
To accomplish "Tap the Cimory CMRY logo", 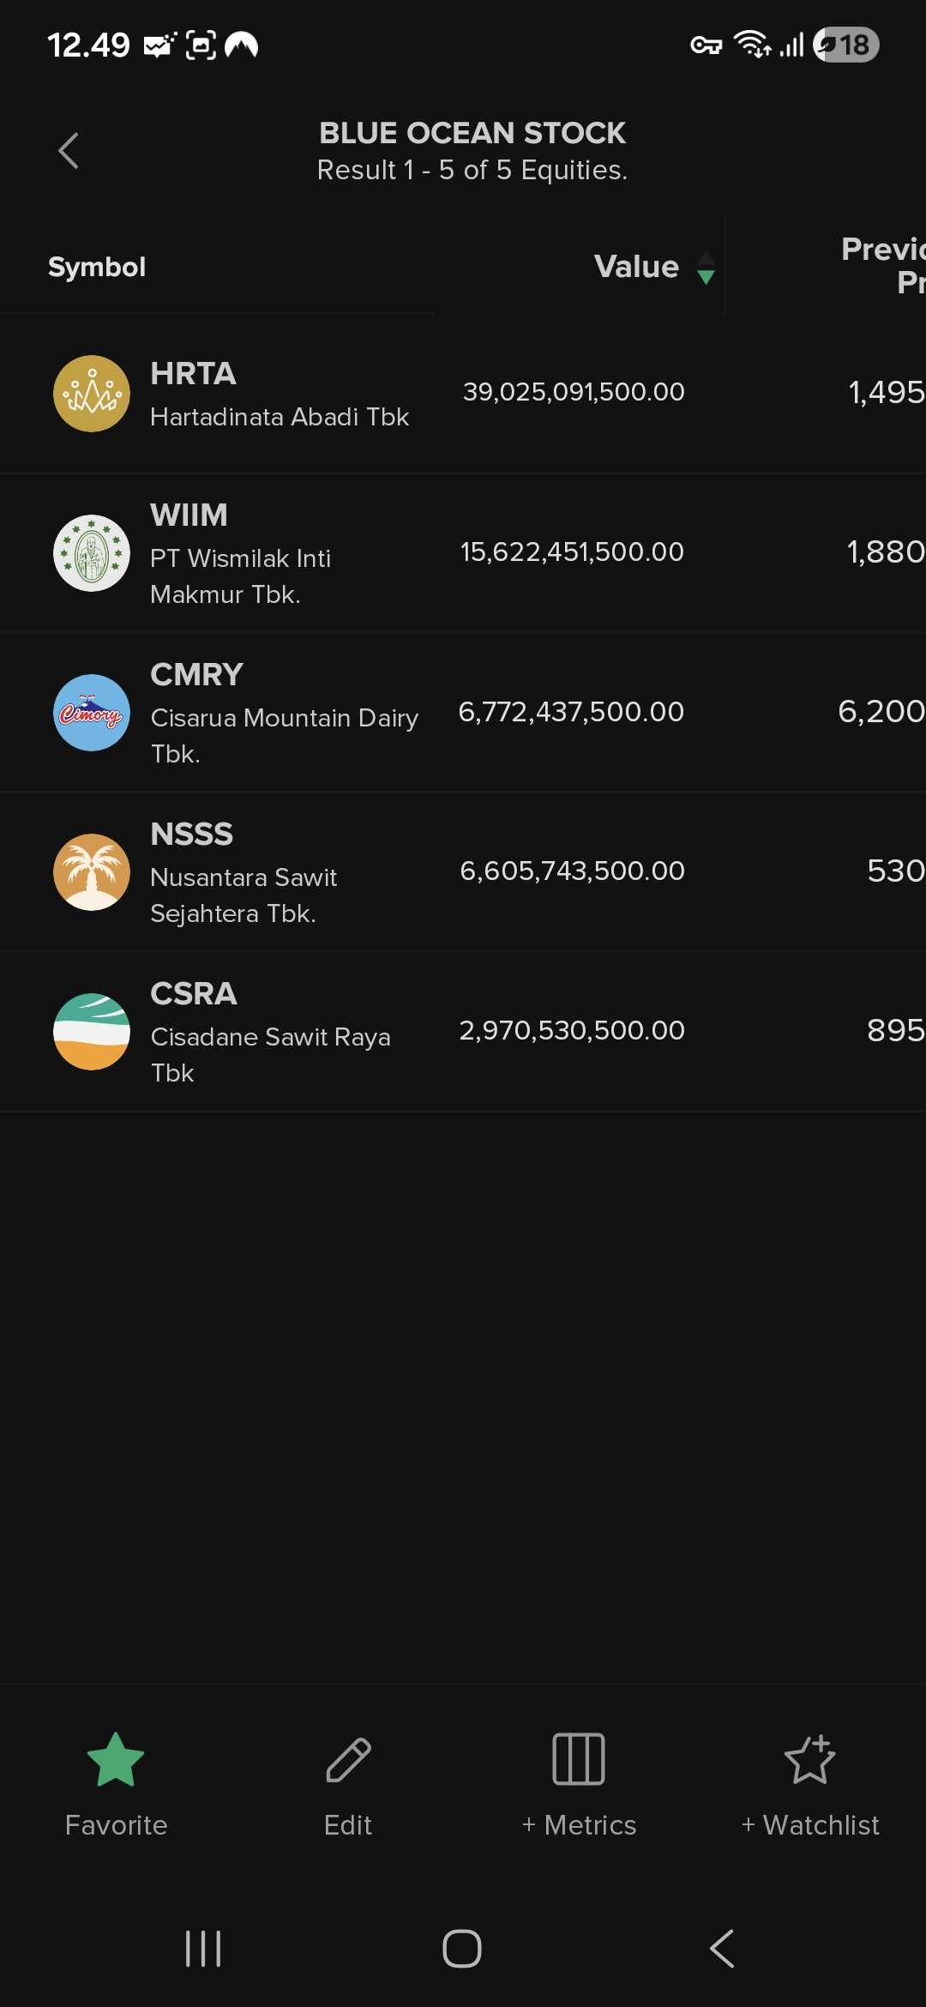I will 92,713.
